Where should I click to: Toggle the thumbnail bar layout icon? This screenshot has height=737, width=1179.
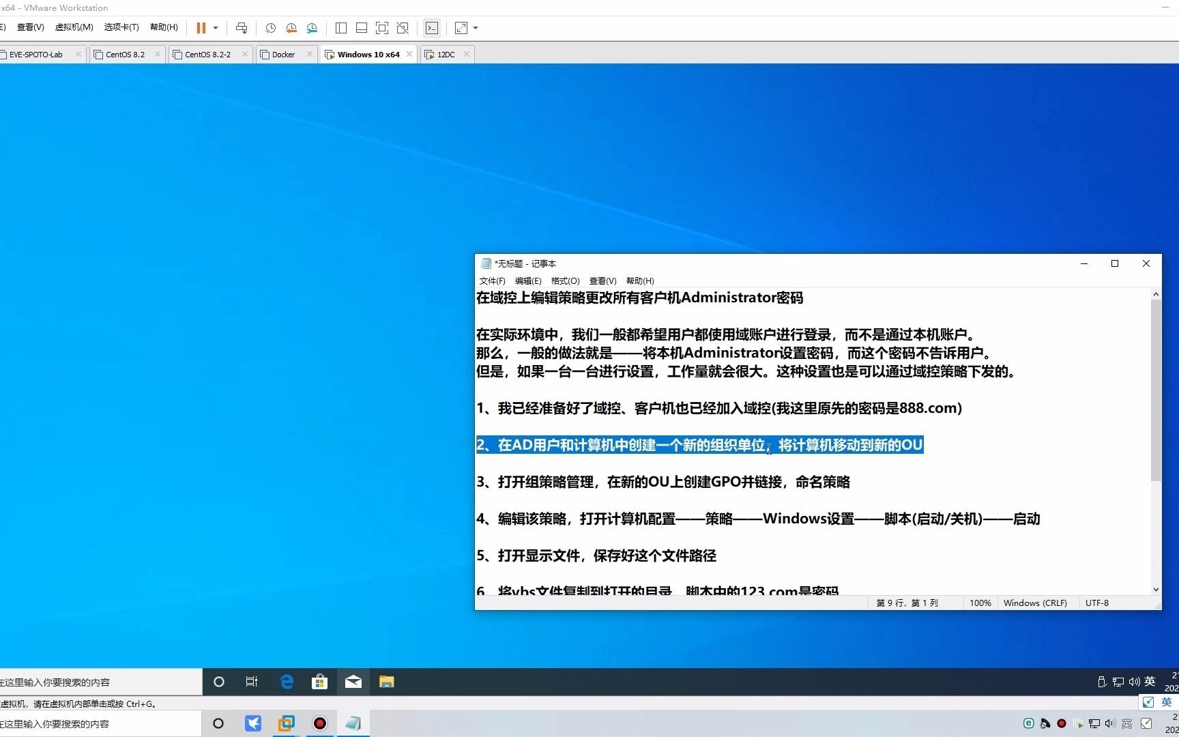pyautogui.click(x=362, y=28)
